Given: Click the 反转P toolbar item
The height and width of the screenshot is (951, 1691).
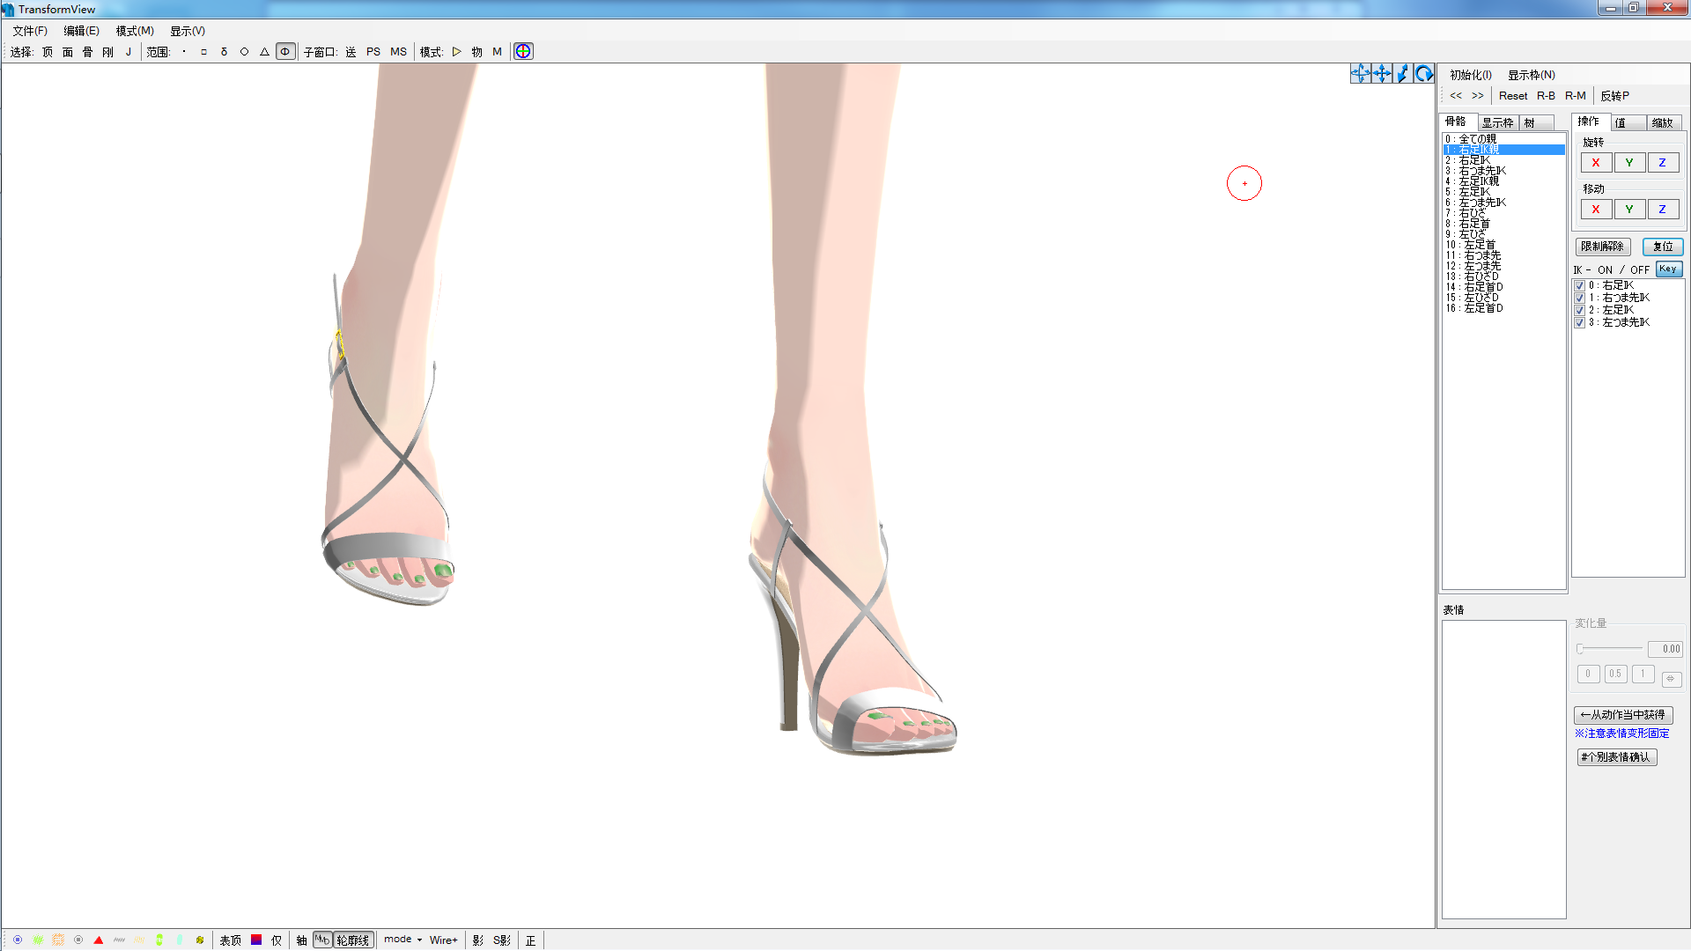Looking at the screenshot, I should (1615, 96).
